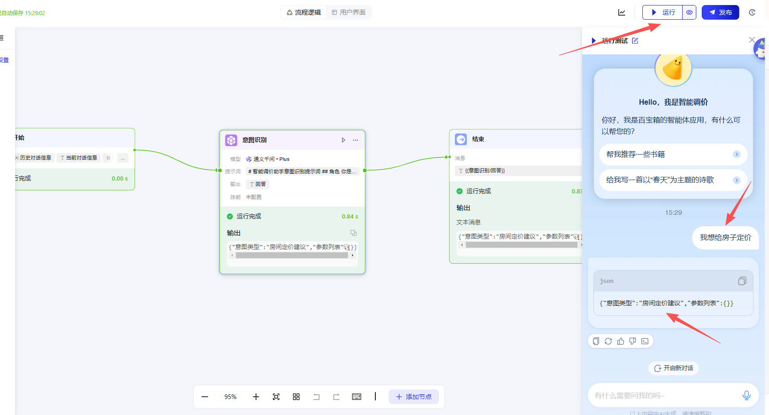This screenshot has height=415, width=769.
Task: Start a new conversation with 开启新对话
Action: [673, 368]
